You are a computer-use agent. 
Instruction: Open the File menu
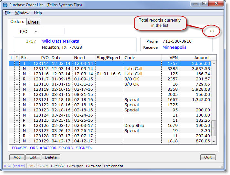8,13
